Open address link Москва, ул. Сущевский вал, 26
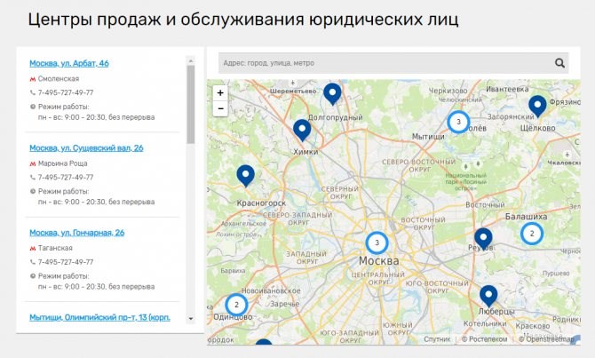This screenshot has height=358, width=595. coord(86,148)
